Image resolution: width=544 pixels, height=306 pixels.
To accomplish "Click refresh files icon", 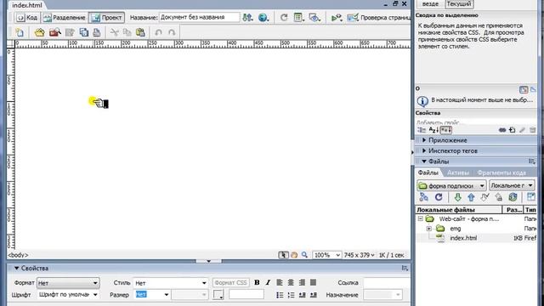I will (439, 197).
